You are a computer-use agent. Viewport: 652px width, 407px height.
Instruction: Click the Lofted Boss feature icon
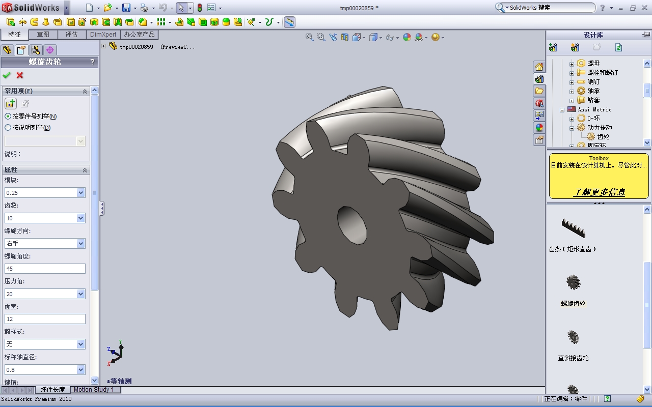[46, 22]
